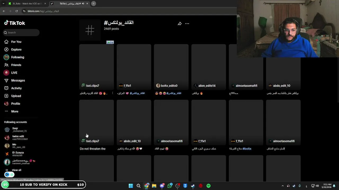Open the Friends page
The height and width of the screenshot is (190, 339).
coord(13,65)
